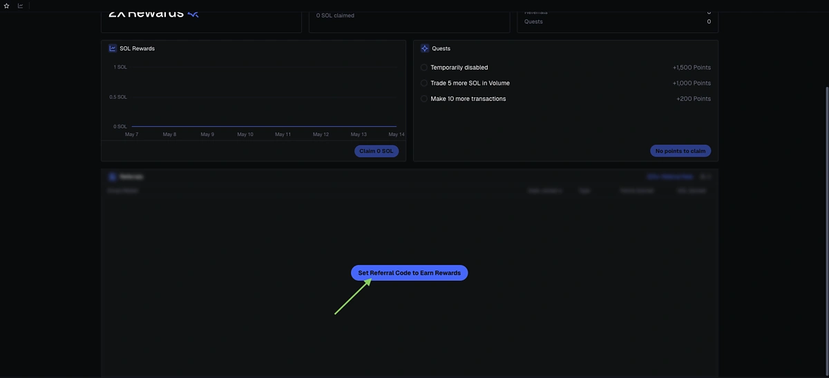
Task: Click the 2X Rewards heading
Action: 146,13
